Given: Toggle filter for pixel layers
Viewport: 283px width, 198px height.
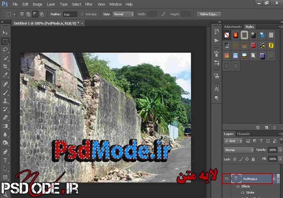Looking at the screenshot, I should [x=248, y=141].
